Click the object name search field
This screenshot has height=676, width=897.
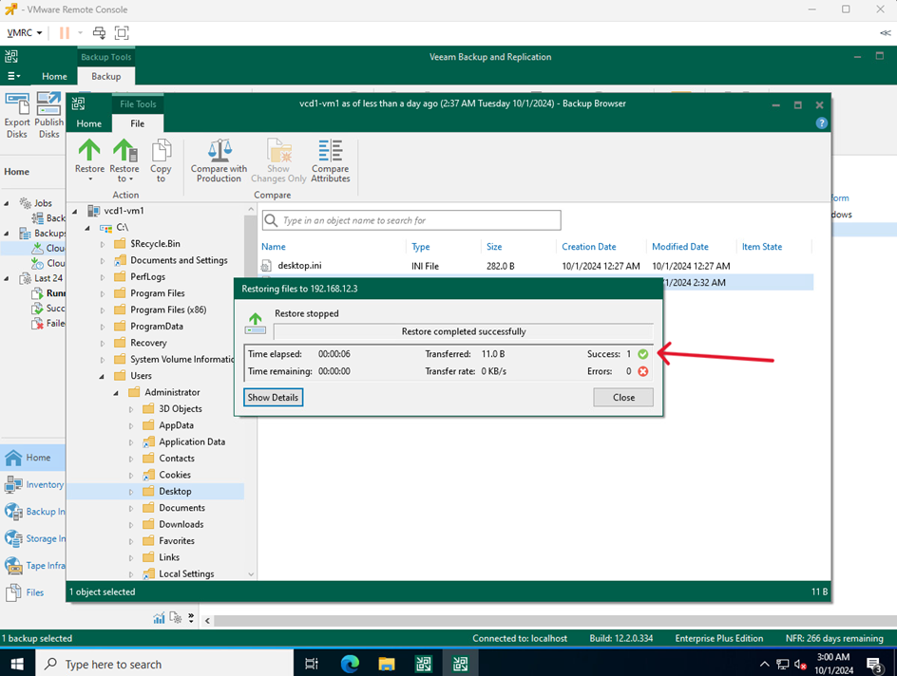pos(418,220)
